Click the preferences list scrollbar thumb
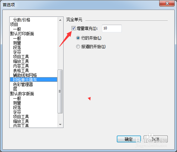 click(60, 91)
